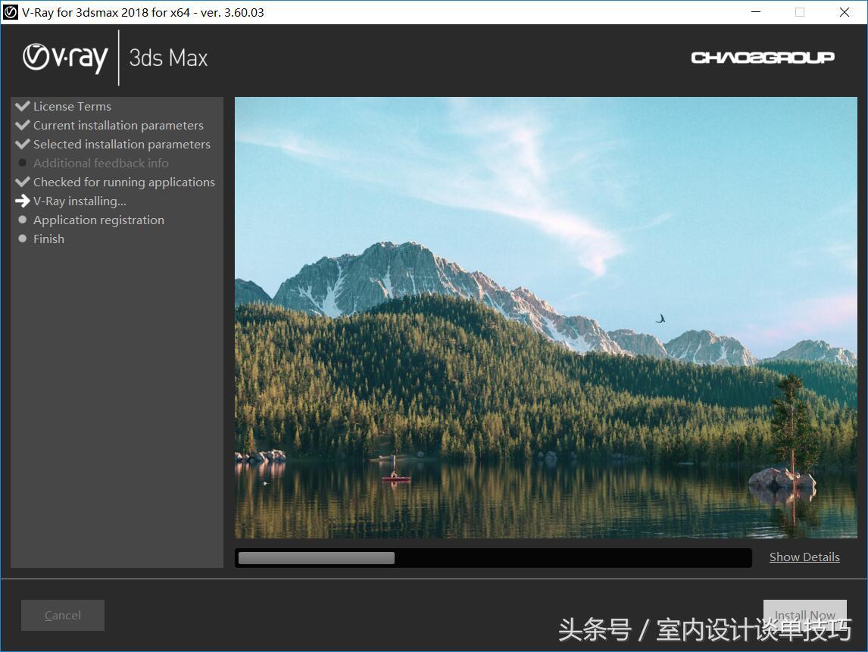Select the V-Ray installing step

pos(80,201)
